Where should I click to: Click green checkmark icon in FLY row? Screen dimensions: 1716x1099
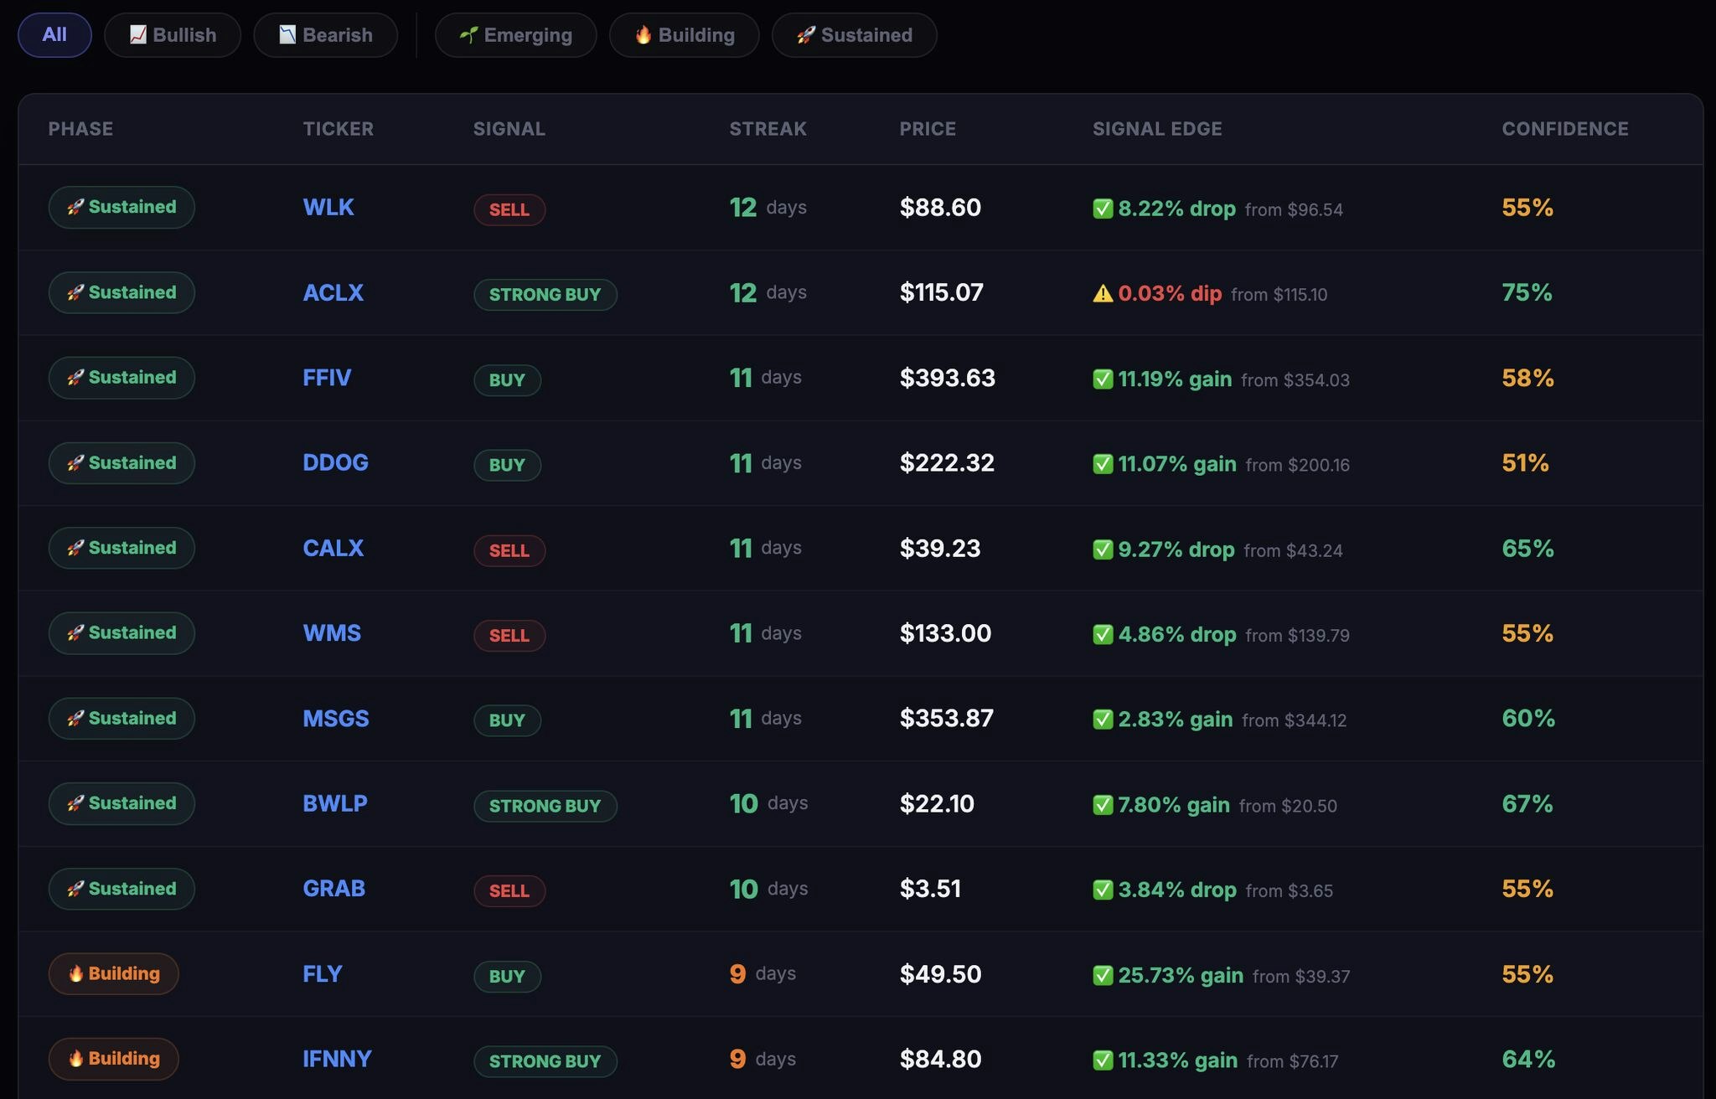(1103, 975)
